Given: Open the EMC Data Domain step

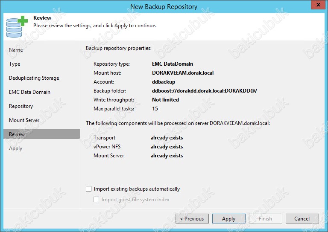Looking at the screenshot, I should [x=30, y=92].
